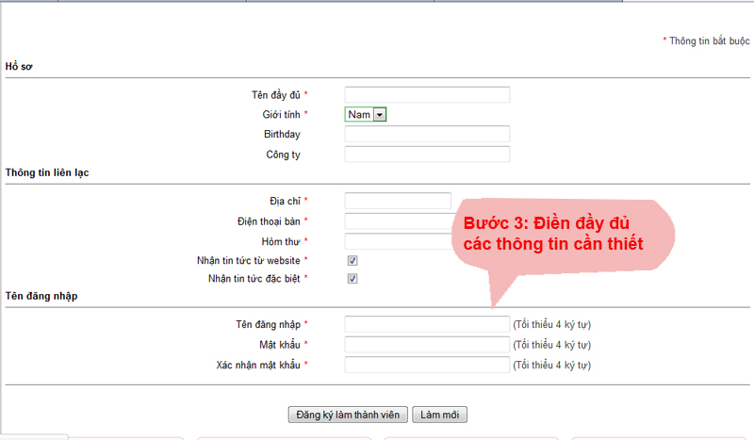Toggle the Nhận tin tức đặc biệt checkbox
754x440 pixels.
352,279
